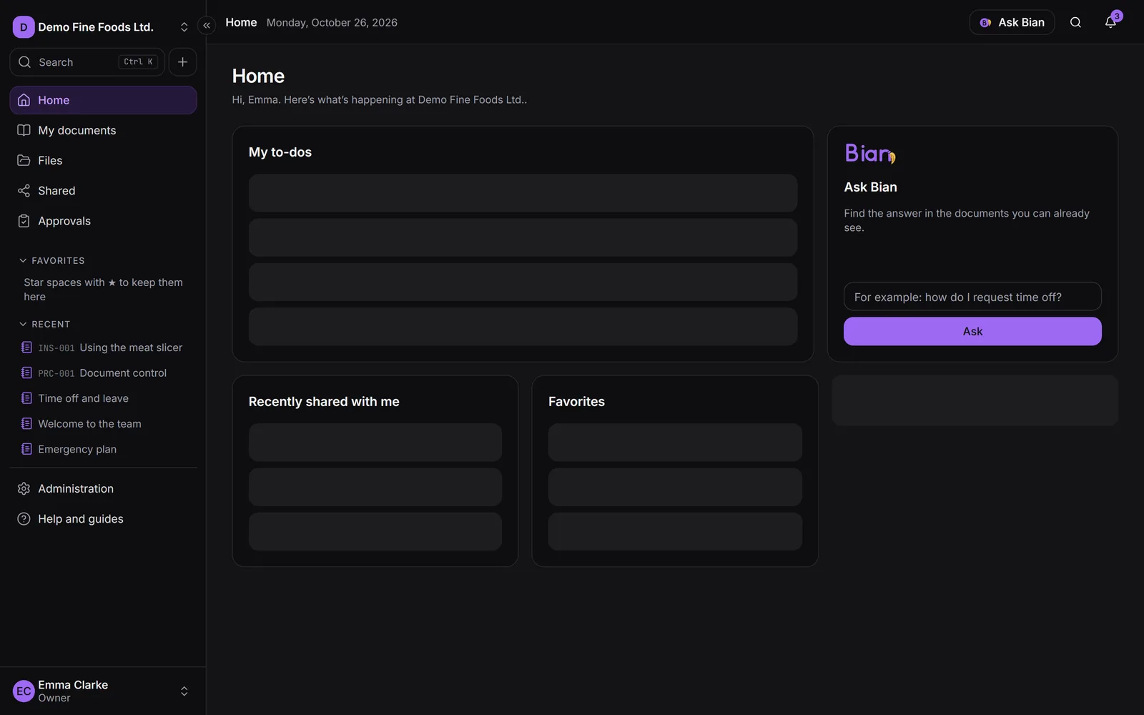This screenshot has height=715, width=1144.
Task: Collapse the RECENT section
Action: 44,325
